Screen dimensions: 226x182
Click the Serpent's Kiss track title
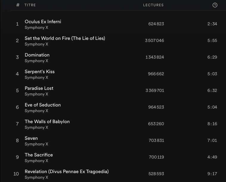[x=40, y=72]
